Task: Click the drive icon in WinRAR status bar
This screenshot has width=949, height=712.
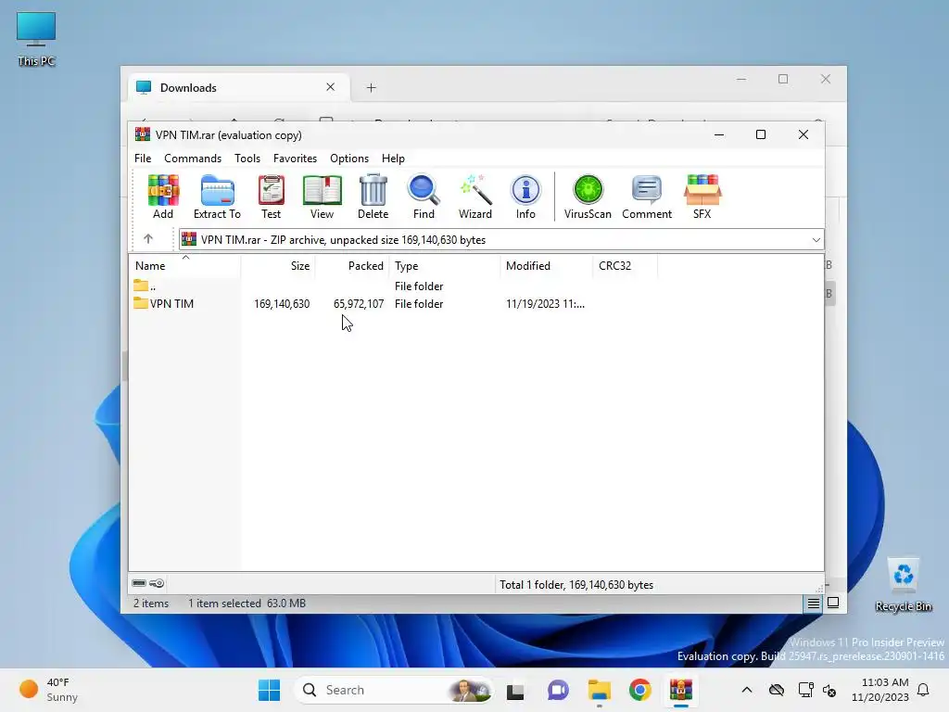Action: click(x=139, y=583)
